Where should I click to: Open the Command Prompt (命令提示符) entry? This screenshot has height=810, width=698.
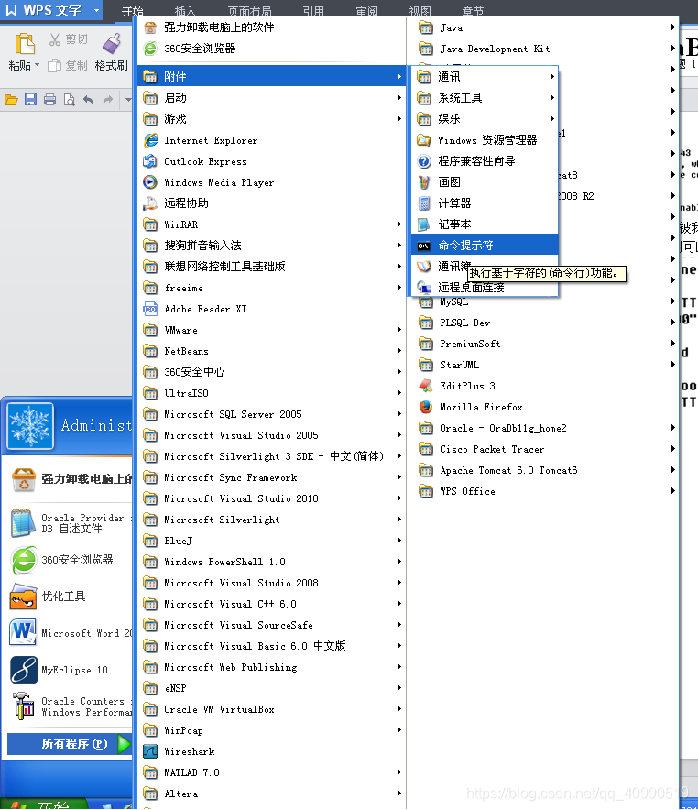(485, 246)
